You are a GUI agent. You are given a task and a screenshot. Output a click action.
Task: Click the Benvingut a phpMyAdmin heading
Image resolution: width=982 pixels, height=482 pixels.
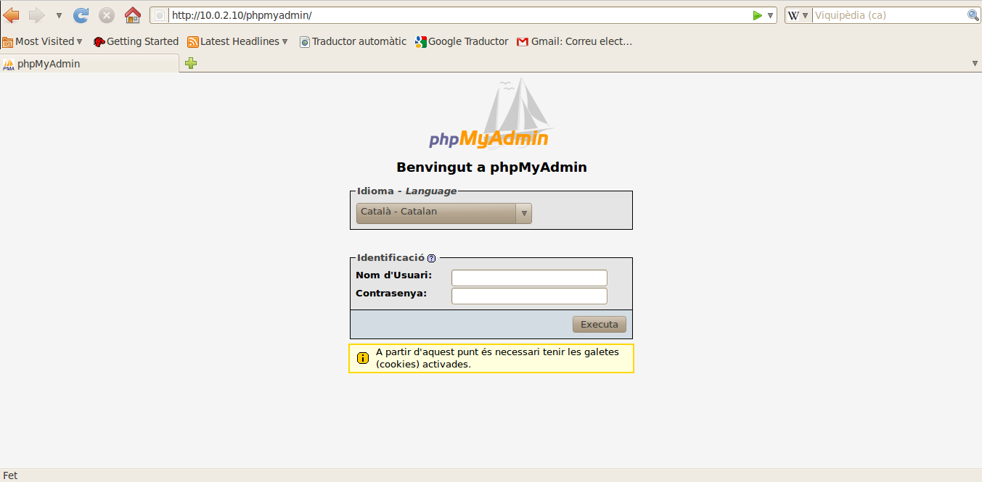pyautogui.click(x=491, y=167)
